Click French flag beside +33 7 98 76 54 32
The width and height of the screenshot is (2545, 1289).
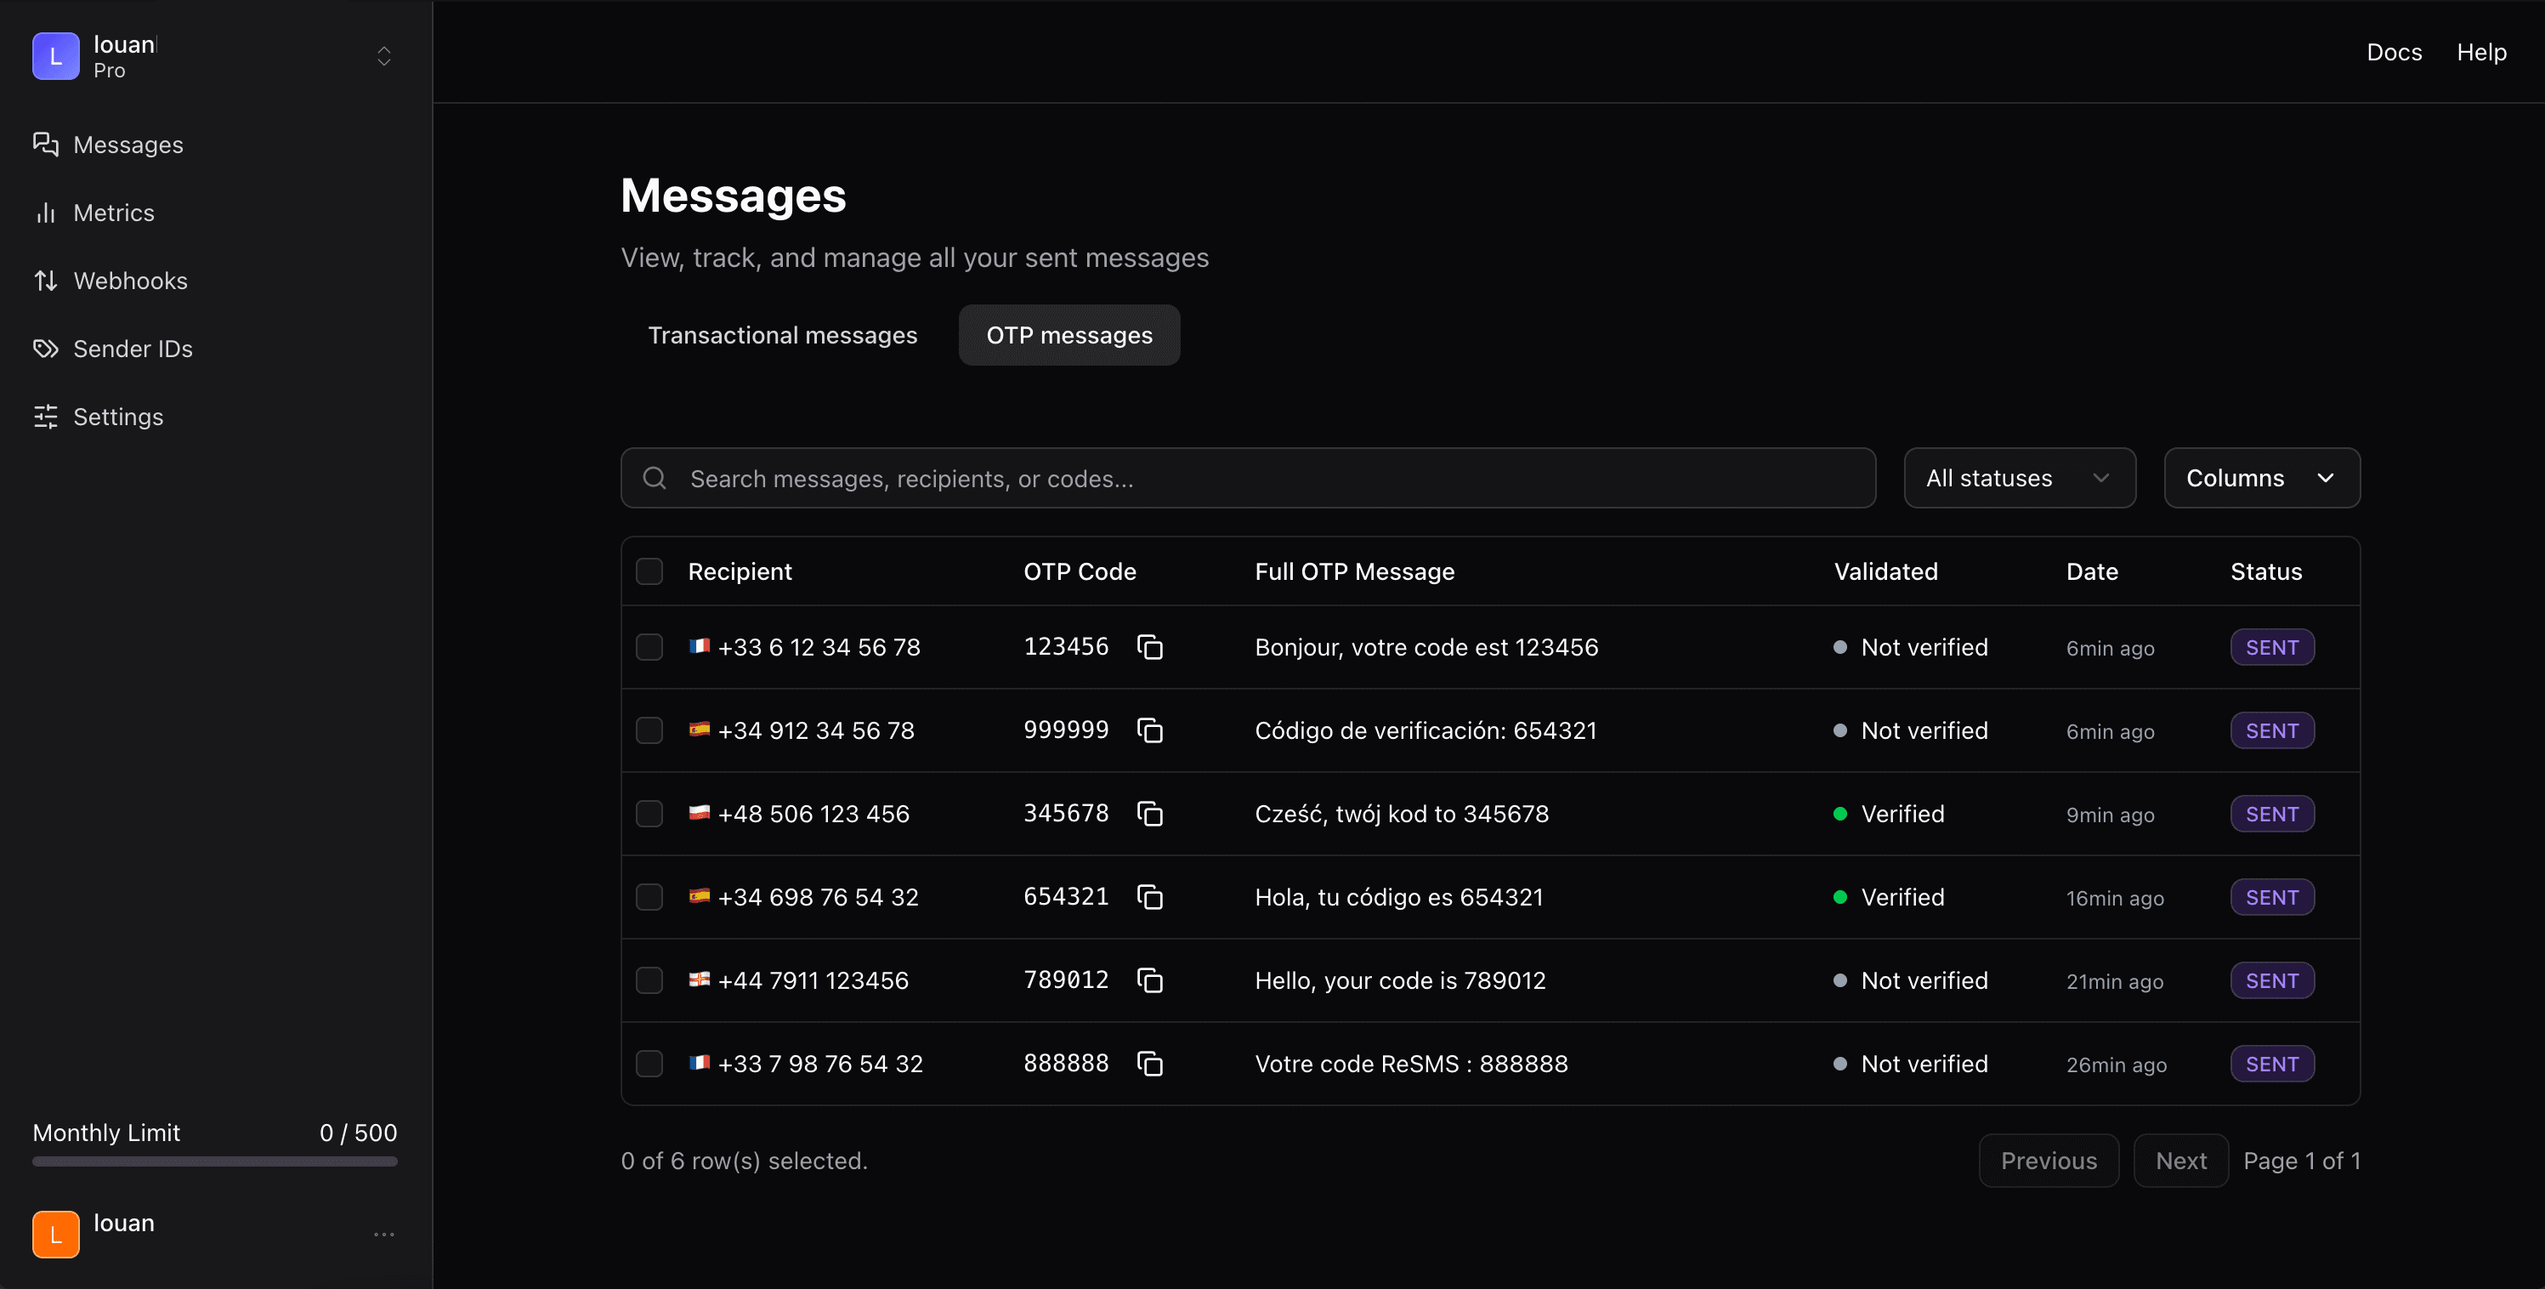point(700,1063)
